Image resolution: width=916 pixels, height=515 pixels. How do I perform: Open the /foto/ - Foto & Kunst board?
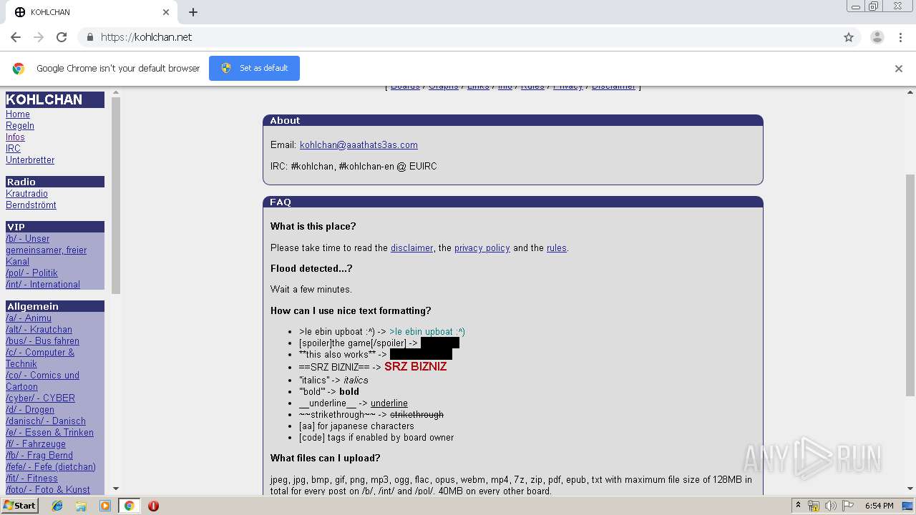point(48,490)
